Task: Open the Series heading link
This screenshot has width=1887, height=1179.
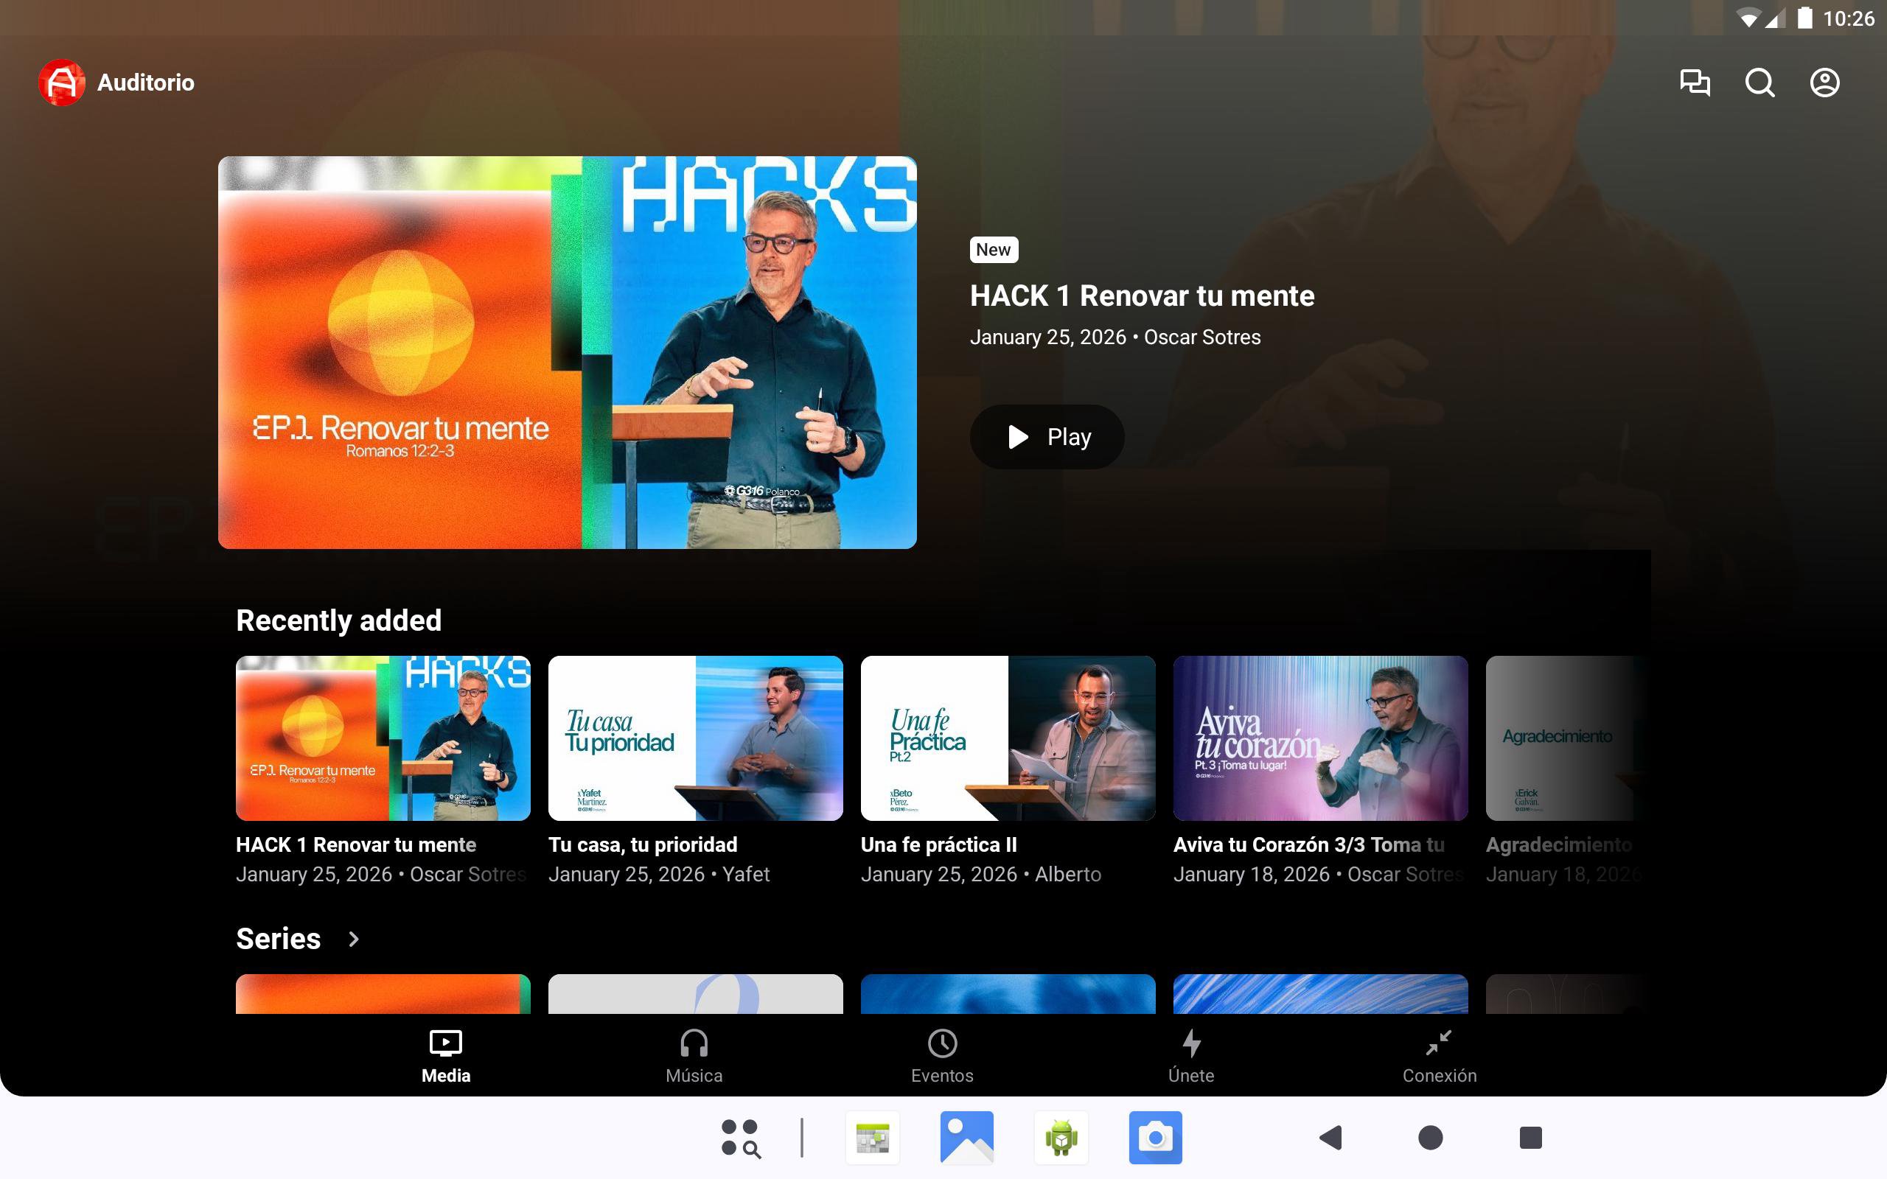Action: (x=279, y=939)
